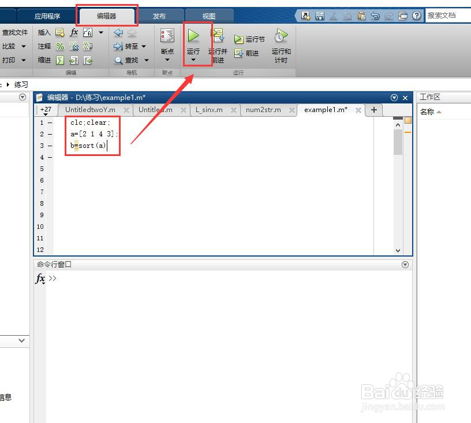
Task: Click the wrap comments icon in 注释 row
Action: coord(88,46)
